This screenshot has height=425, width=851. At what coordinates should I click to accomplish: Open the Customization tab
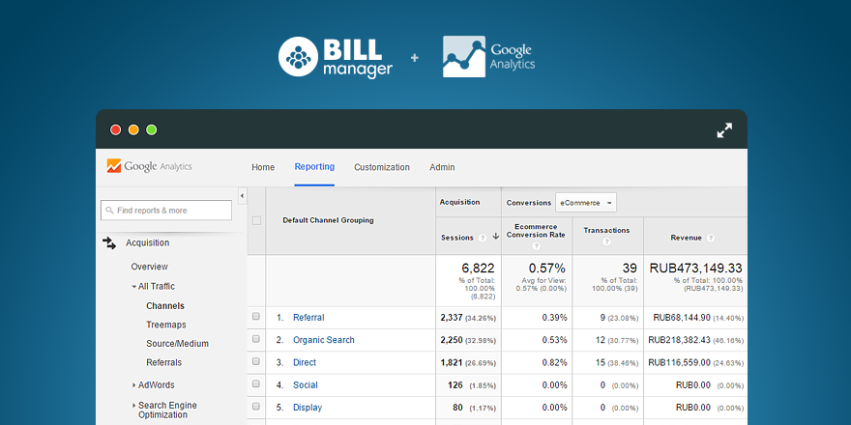[x=382, y=167]
